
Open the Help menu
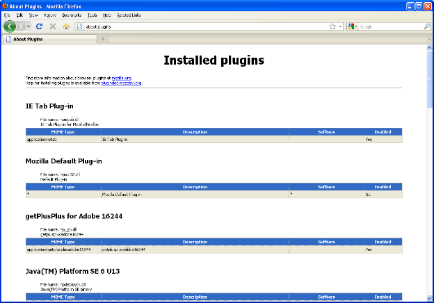pos(107,15)
